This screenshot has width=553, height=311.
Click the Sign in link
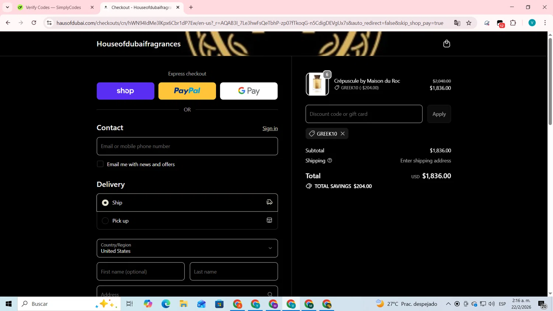coord(270,128)
